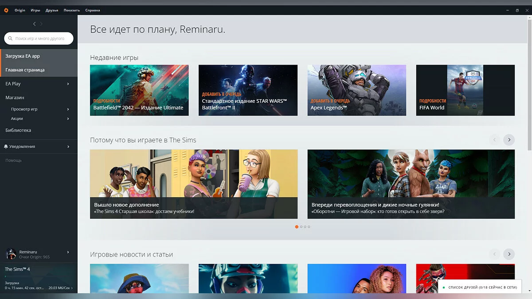Show previous news articles with the arrow
Viewport: 532px width, 299px height.
pyautogui.click(x=494, y=254)
